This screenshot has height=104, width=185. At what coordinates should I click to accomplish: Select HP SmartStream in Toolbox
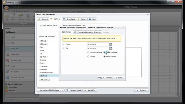[20, 78]
